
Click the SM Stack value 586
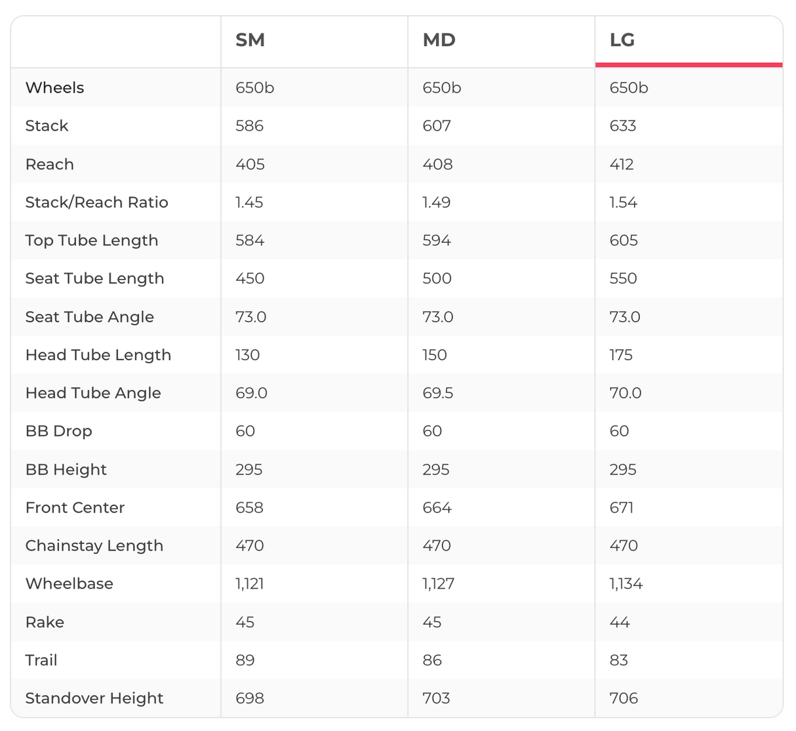point(249,125)
